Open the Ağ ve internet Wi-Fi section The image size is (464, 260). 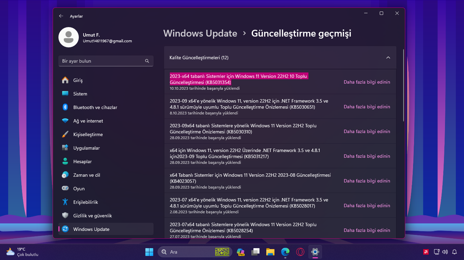click(106, 121)
